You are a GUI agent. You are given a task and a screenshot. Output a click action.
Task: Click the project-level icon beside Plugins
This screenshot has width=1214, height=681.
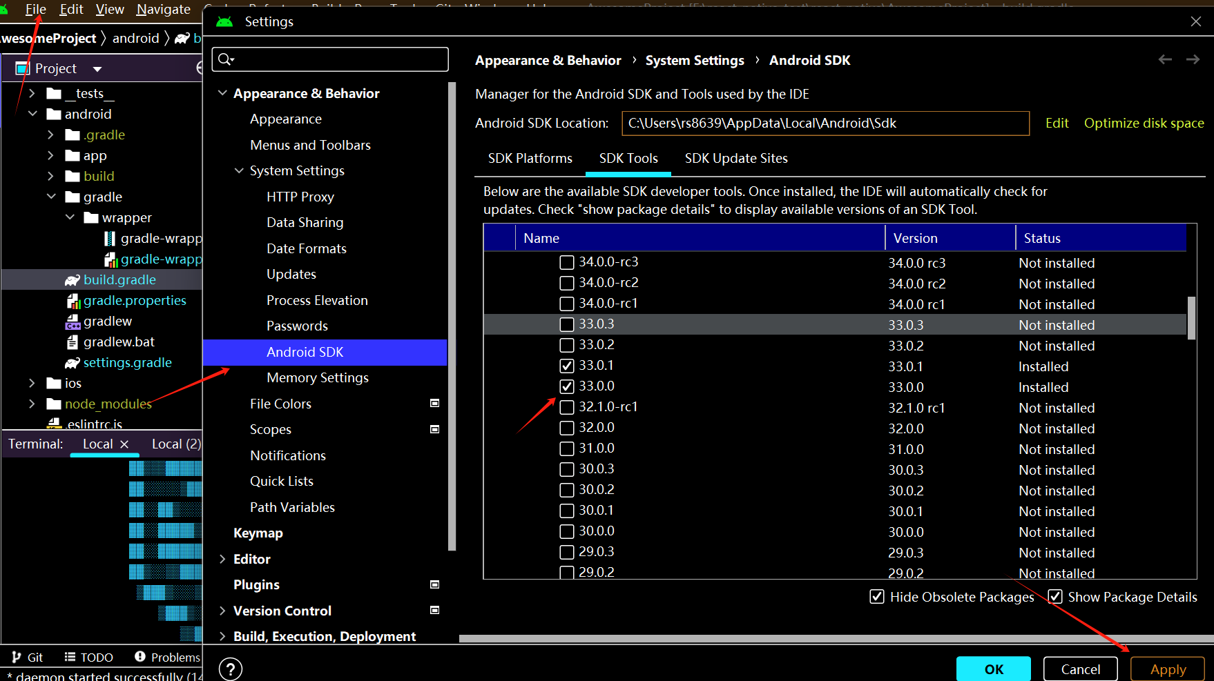coord(435,584)
